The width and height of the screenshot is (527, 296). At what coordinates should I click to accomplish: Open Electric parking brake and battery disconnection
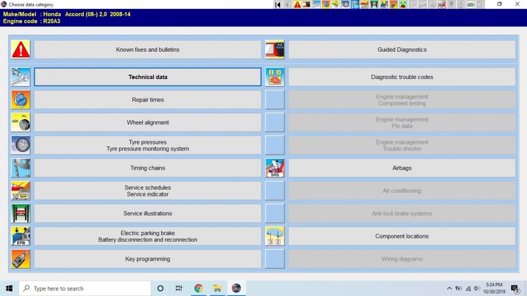148,236
